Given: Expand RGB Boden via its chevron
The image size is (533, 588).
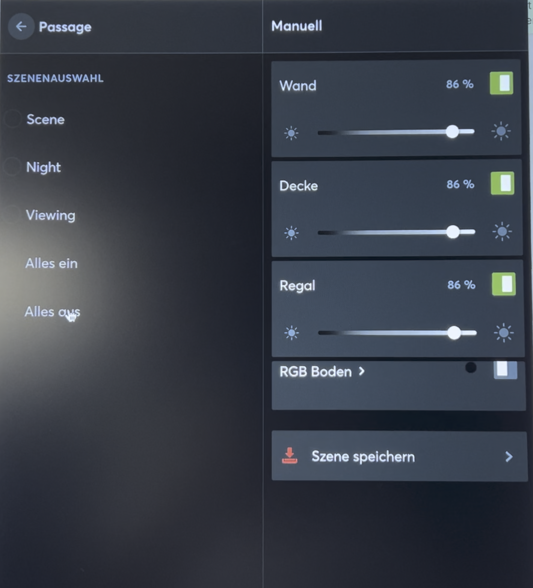Looking at the screenshot, I should (361, 371).
